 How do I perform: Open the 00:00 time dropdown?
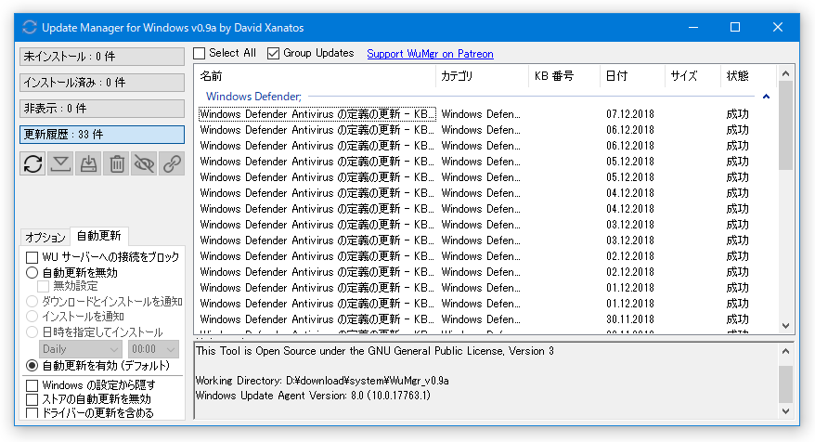pos(153,349)
